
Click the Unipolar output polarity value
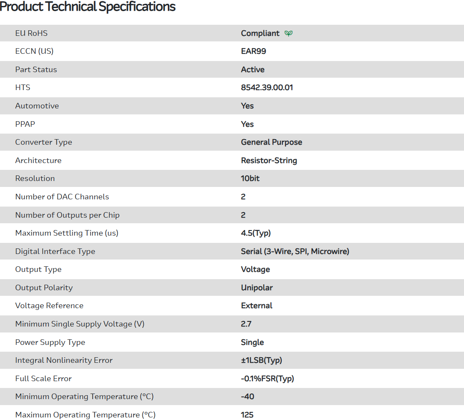pos(257,288)
